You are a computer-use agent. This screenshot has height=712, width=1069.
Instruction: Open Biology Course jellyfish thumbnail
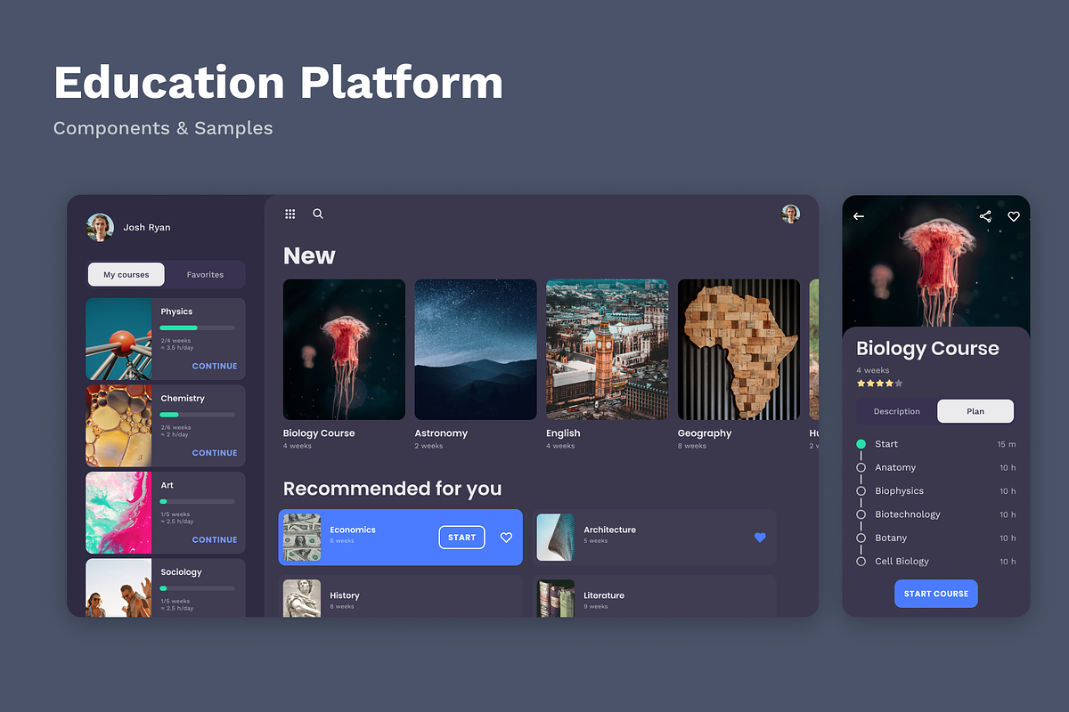point(344,350)
